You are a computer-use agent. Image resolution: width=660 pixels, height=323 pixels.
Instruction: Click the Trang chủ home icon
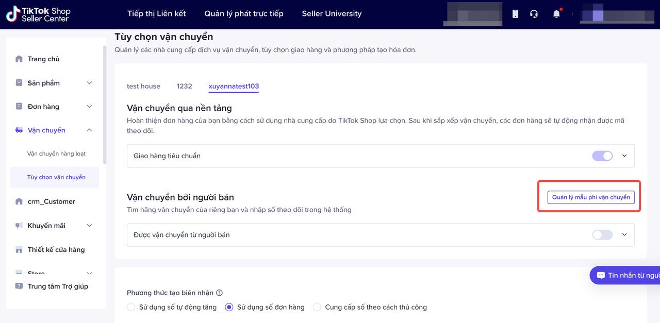[x=19, y=59]
